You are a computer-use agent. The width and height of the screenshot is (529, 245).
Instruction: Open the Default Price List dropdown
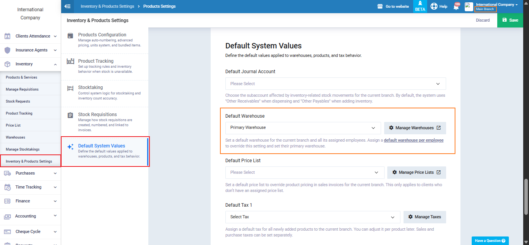(x=304, y=172)
